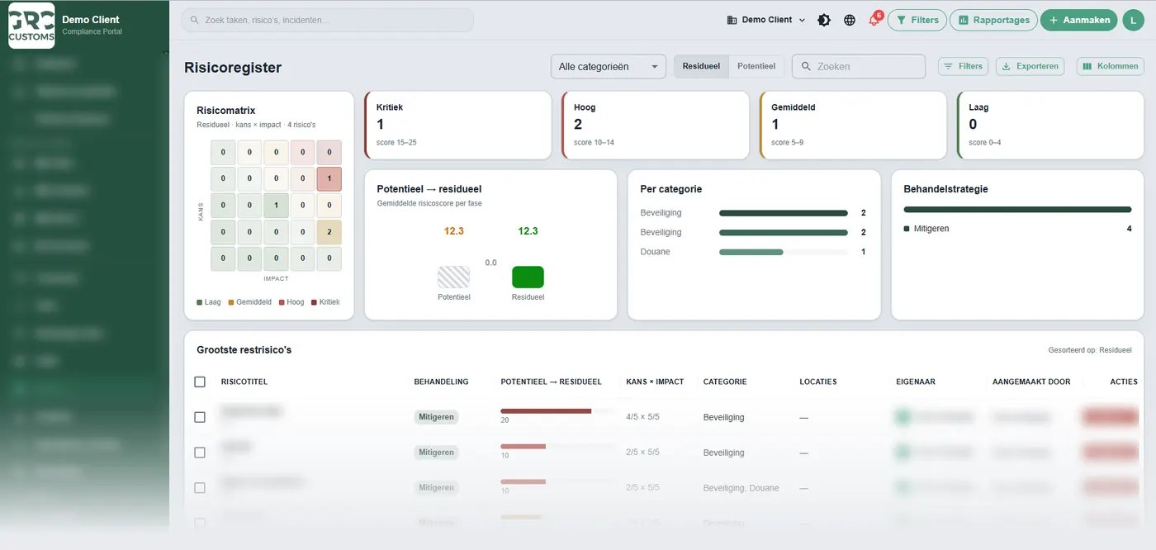Click the Hoog legend color square
The height and width of the screenshot is (550, 1156).
[282, 302]
